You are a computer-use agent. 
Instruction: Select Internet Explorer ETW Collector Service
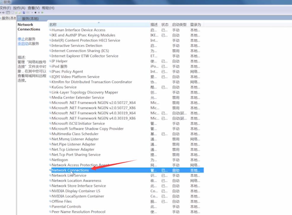pos(85,56)
